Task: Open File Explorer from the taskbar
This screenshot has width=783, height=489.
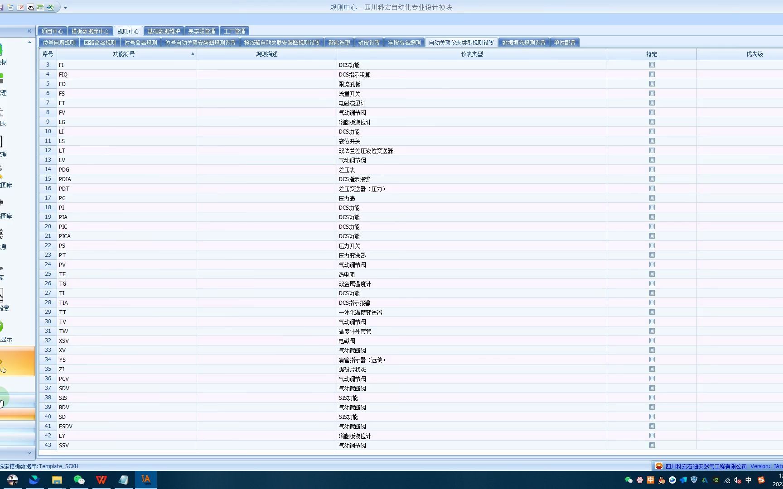Action: 57,479
